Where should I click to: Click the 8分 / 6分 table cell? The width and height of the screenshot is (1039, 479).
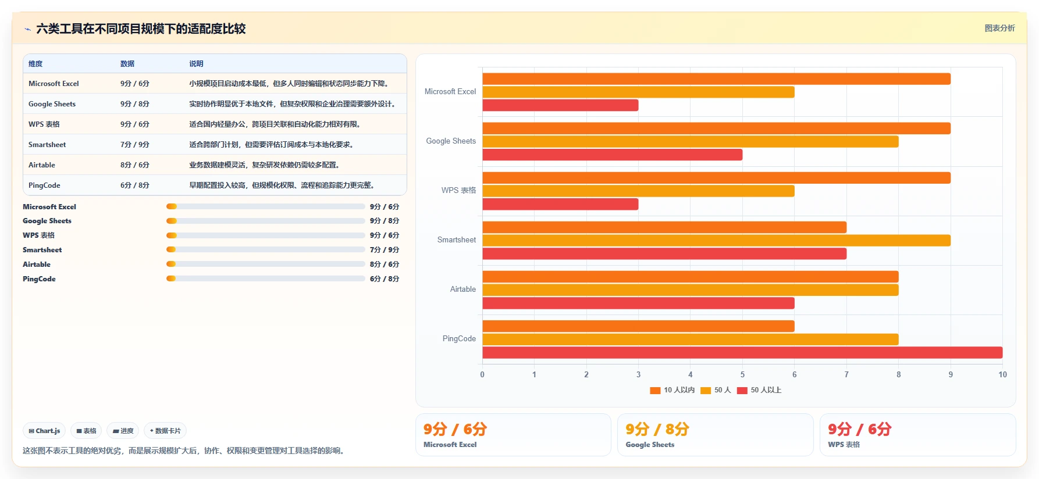pyautogui.click(x=135, y=165)
